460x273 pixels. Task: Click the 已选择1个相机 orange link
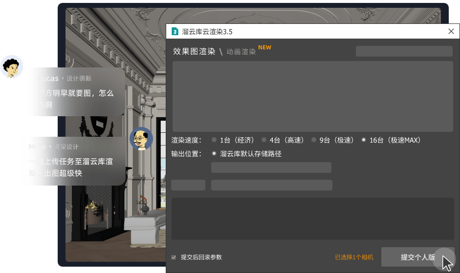[354, 257]
